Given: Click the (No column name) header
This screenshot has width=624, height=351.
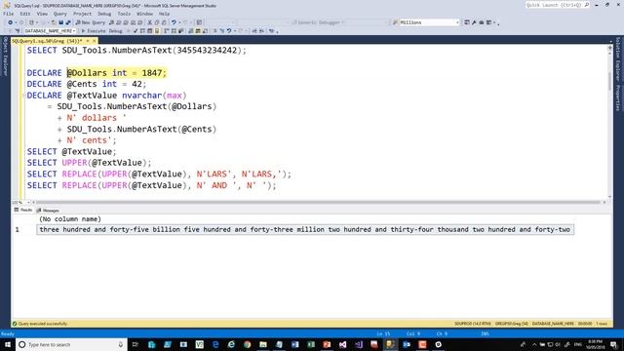Looking at the screenshot, I should pyautogui.click(x=70, y=219).
